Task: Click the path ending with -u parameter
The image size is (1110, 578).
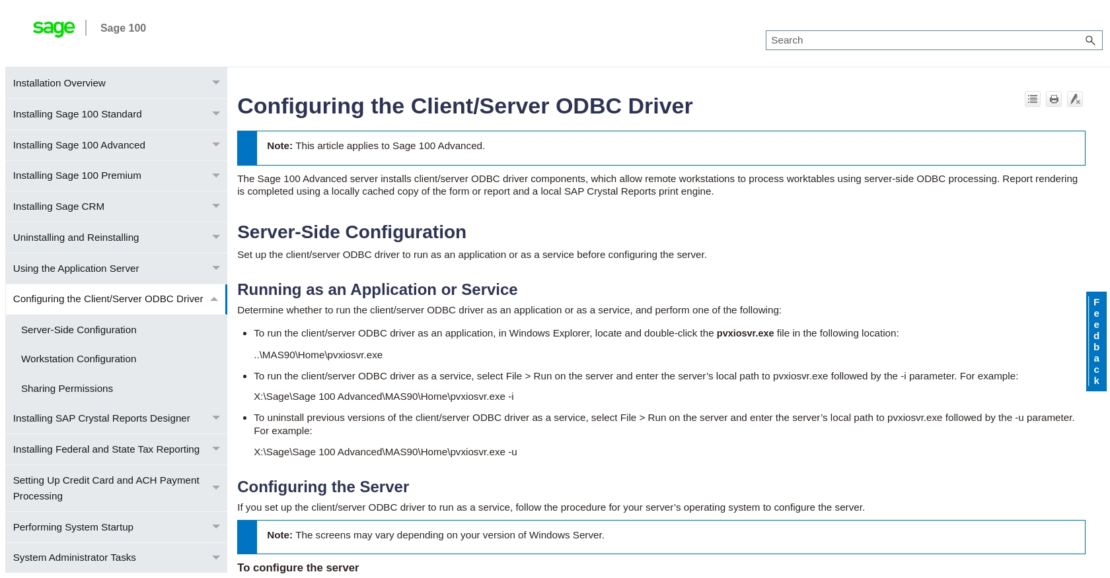Action: point(385,452)
